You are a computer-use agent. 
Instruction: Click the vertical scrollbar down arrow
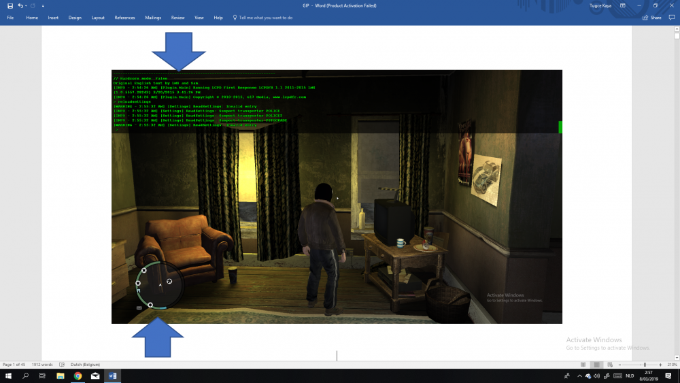click(677, 358)
